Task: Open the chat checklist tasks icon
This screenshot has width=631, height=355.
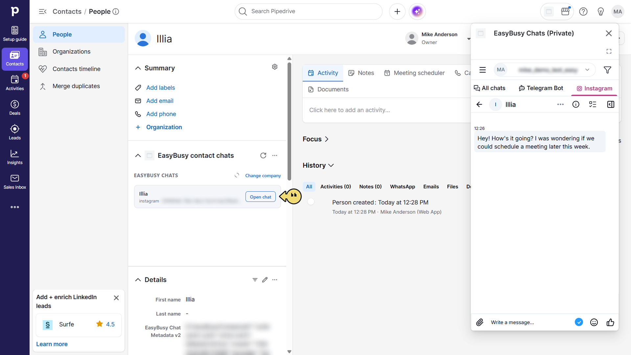Action: (593, 105)
